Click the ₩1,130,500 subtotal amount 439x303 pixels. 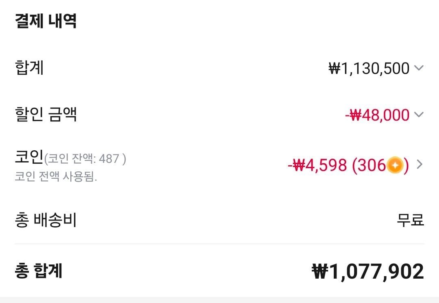[x=369, y=68]
